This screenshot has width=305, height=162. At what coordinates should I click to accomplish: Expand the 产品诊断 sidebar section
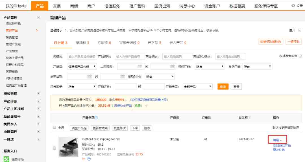(38, 101)
